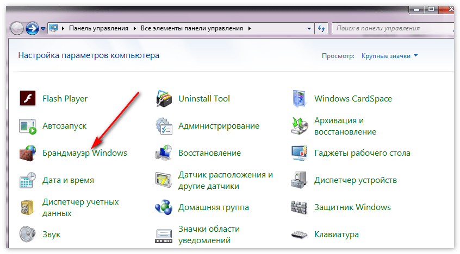Select Панель управления breadcrumb segment
Image resolution: width=460 pixels, height=254 pixels.
(x=98, y=28)
